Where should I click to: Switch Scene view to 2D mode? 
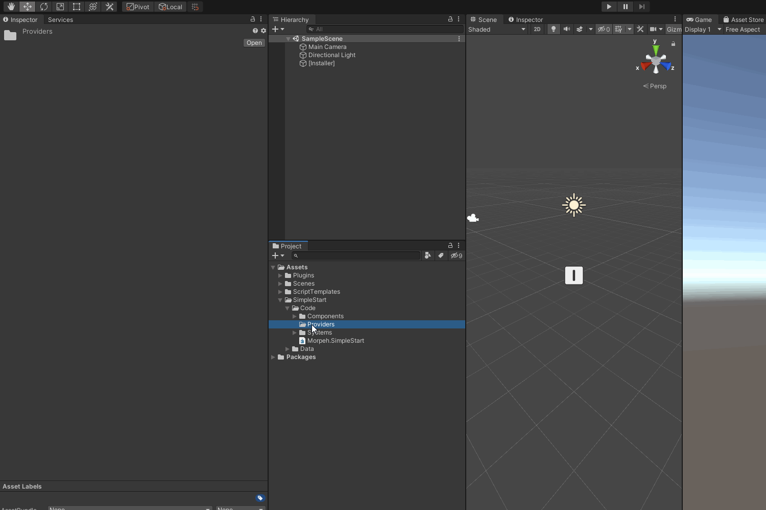(537, 29)
